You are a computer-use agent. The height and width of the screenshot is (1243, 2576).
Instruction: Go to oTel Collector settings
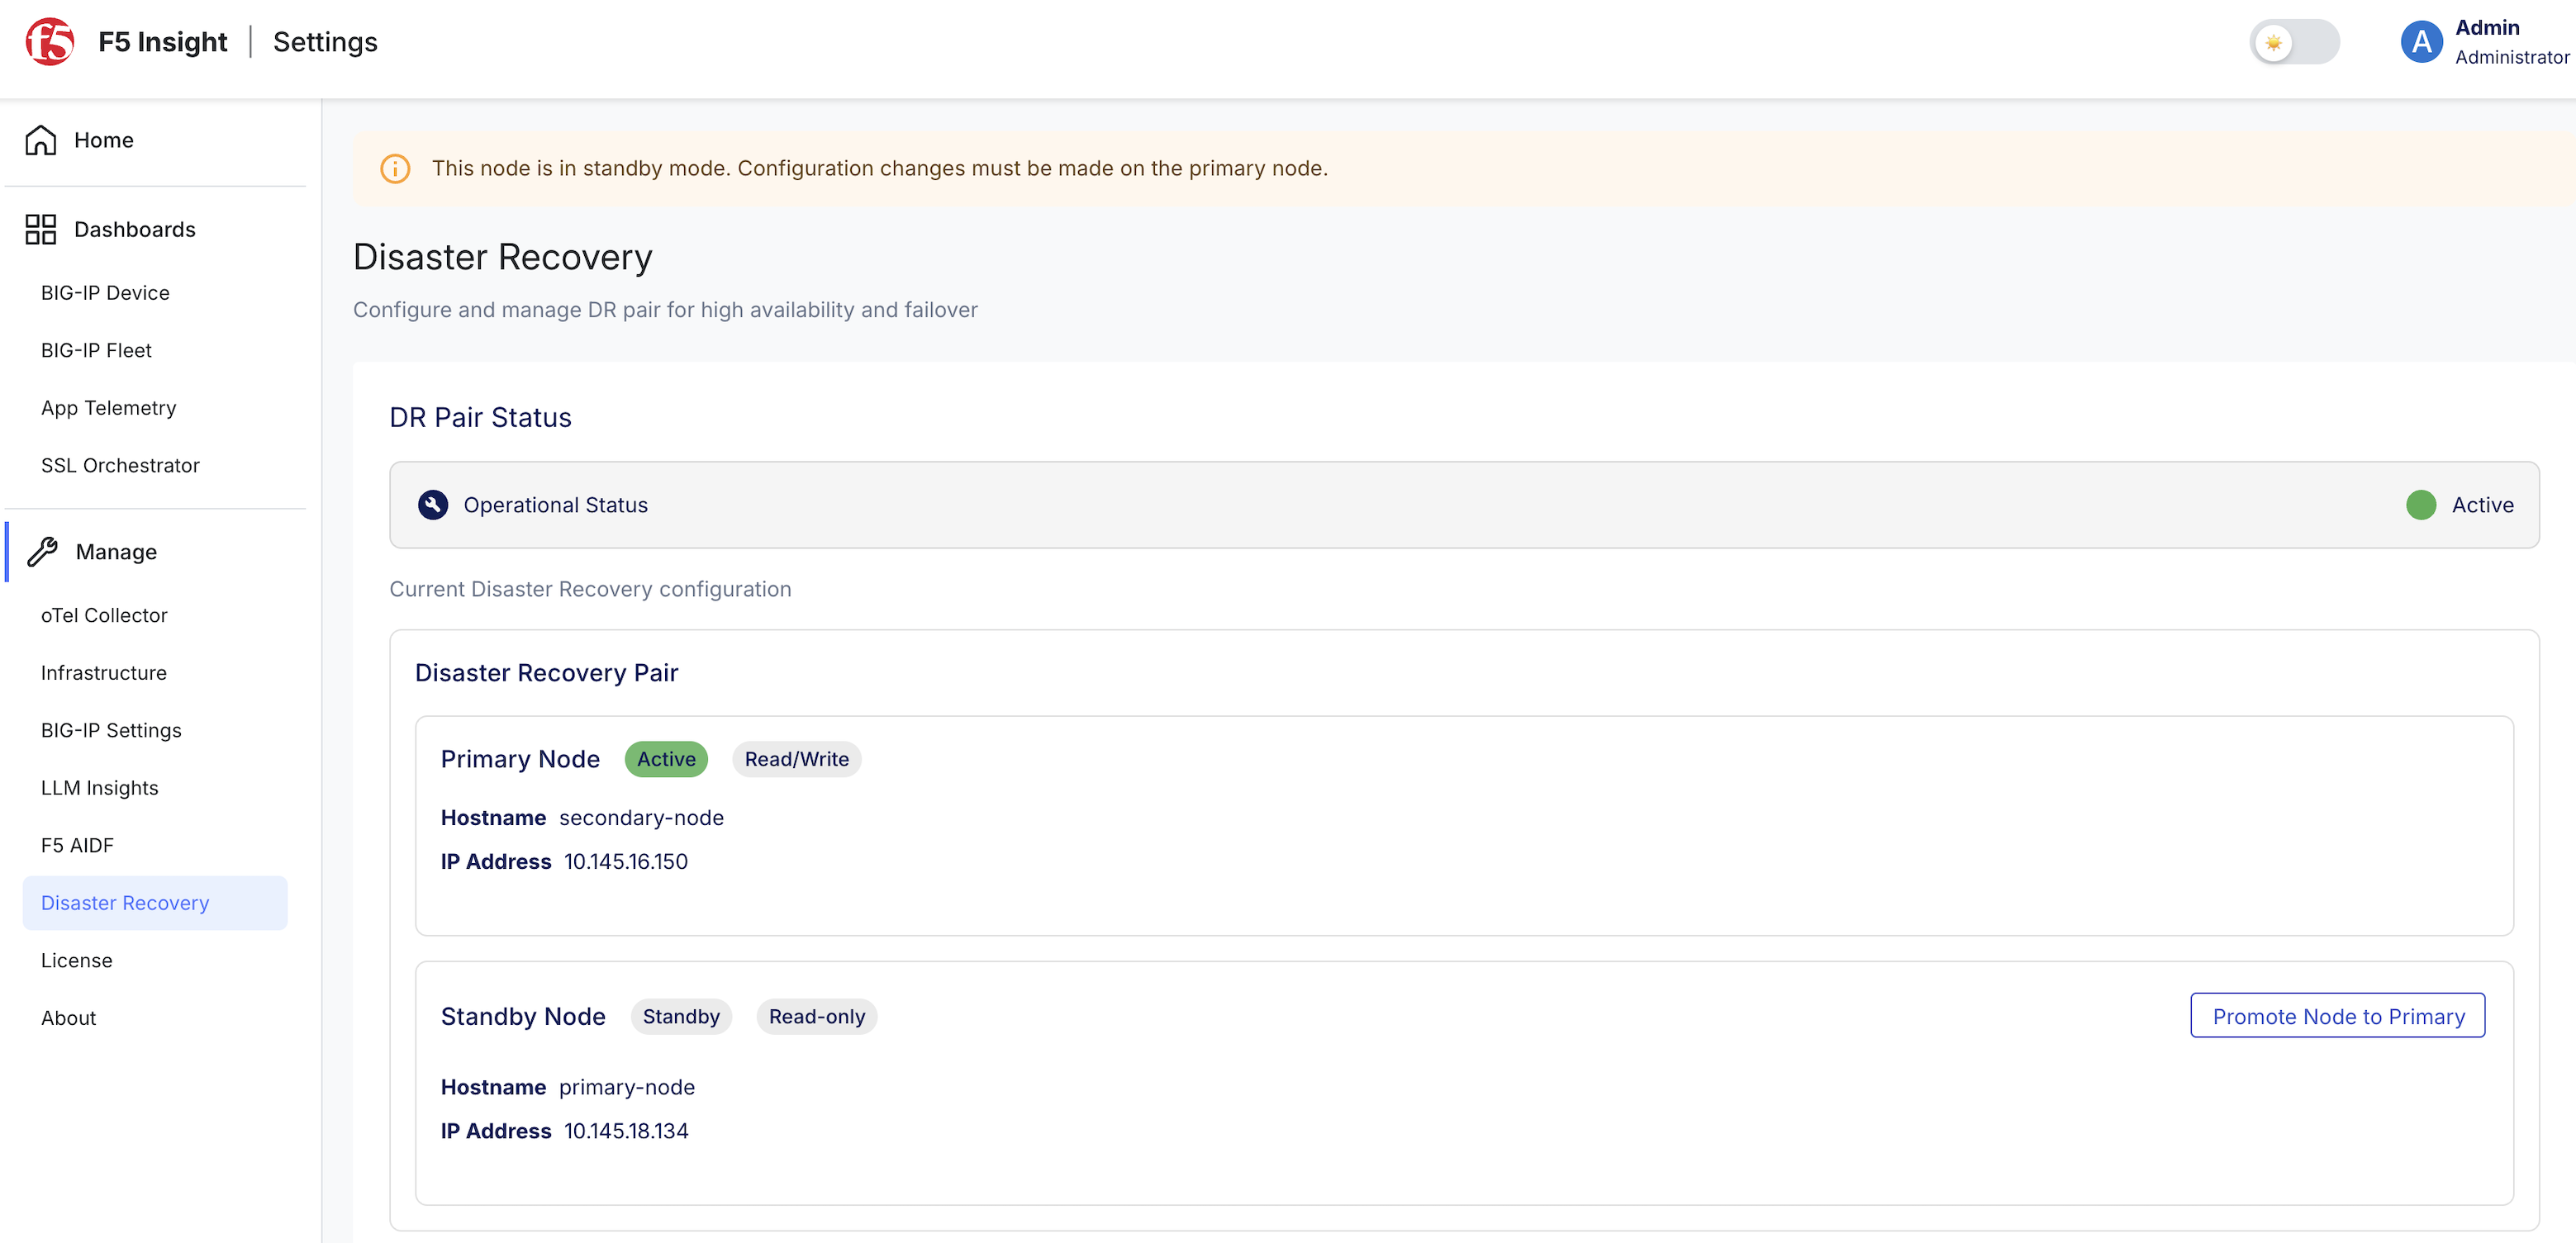click(x=104, y=616)
